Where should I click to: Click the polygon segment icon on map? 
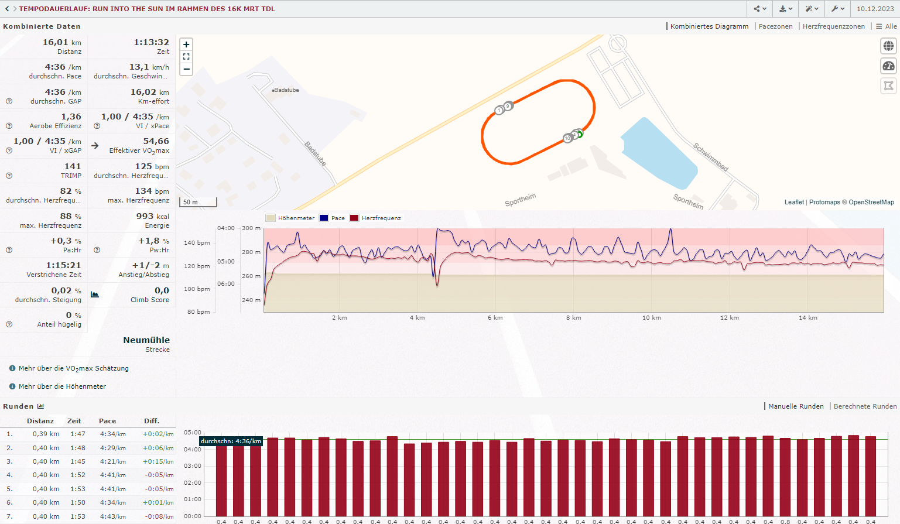[888, 86]
